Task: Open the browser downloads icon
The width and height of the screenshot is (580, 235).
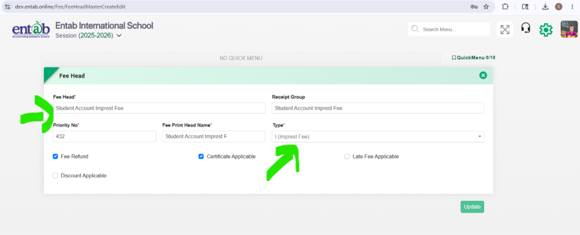Action: [545, 6]
